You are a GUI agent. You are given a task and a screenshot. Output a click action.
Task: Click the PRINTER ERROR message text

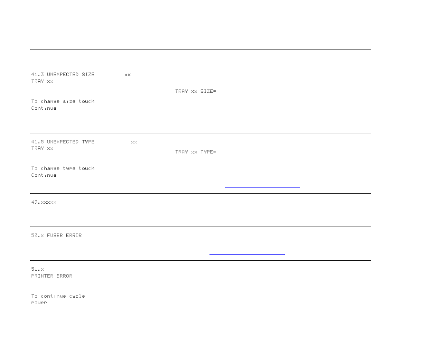click(52, 276)
